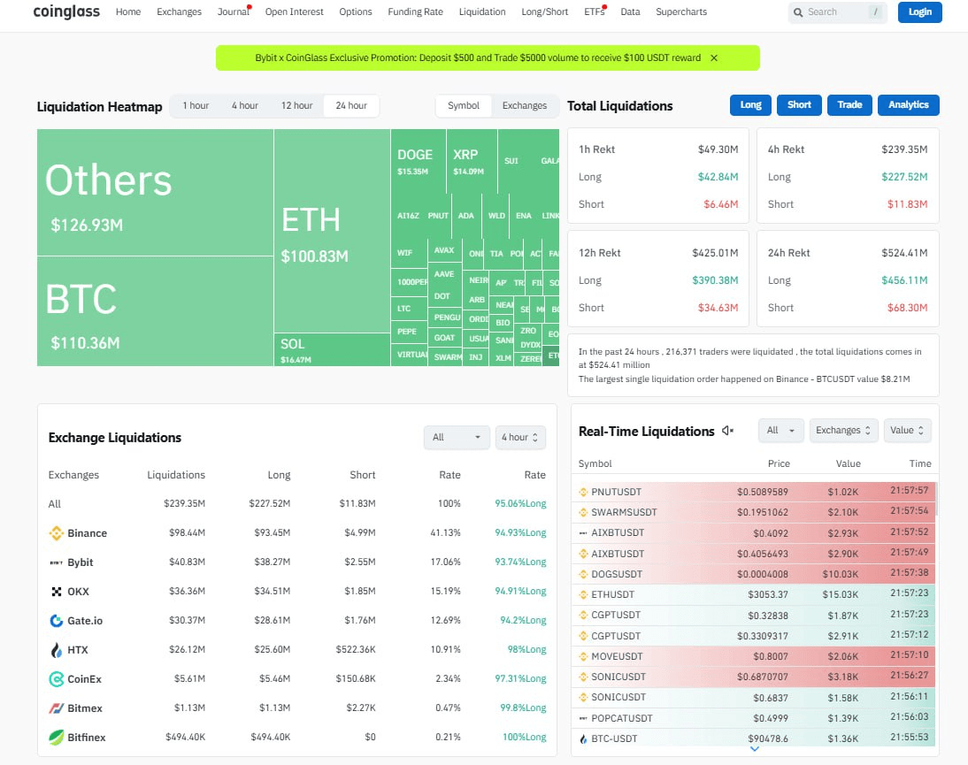The height and width of the screenshot is (765, 968).
Task: Click the CoinEx logo icon
Action: (56, 679)
